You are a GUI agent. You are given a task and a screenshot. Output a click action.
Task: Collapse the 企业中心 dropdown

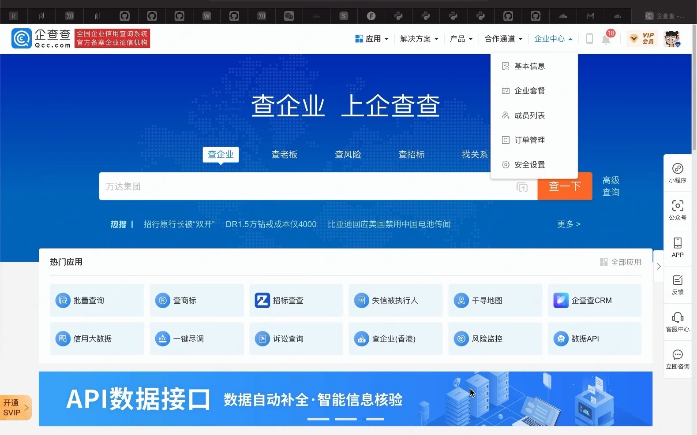click(x=553, y=39)
